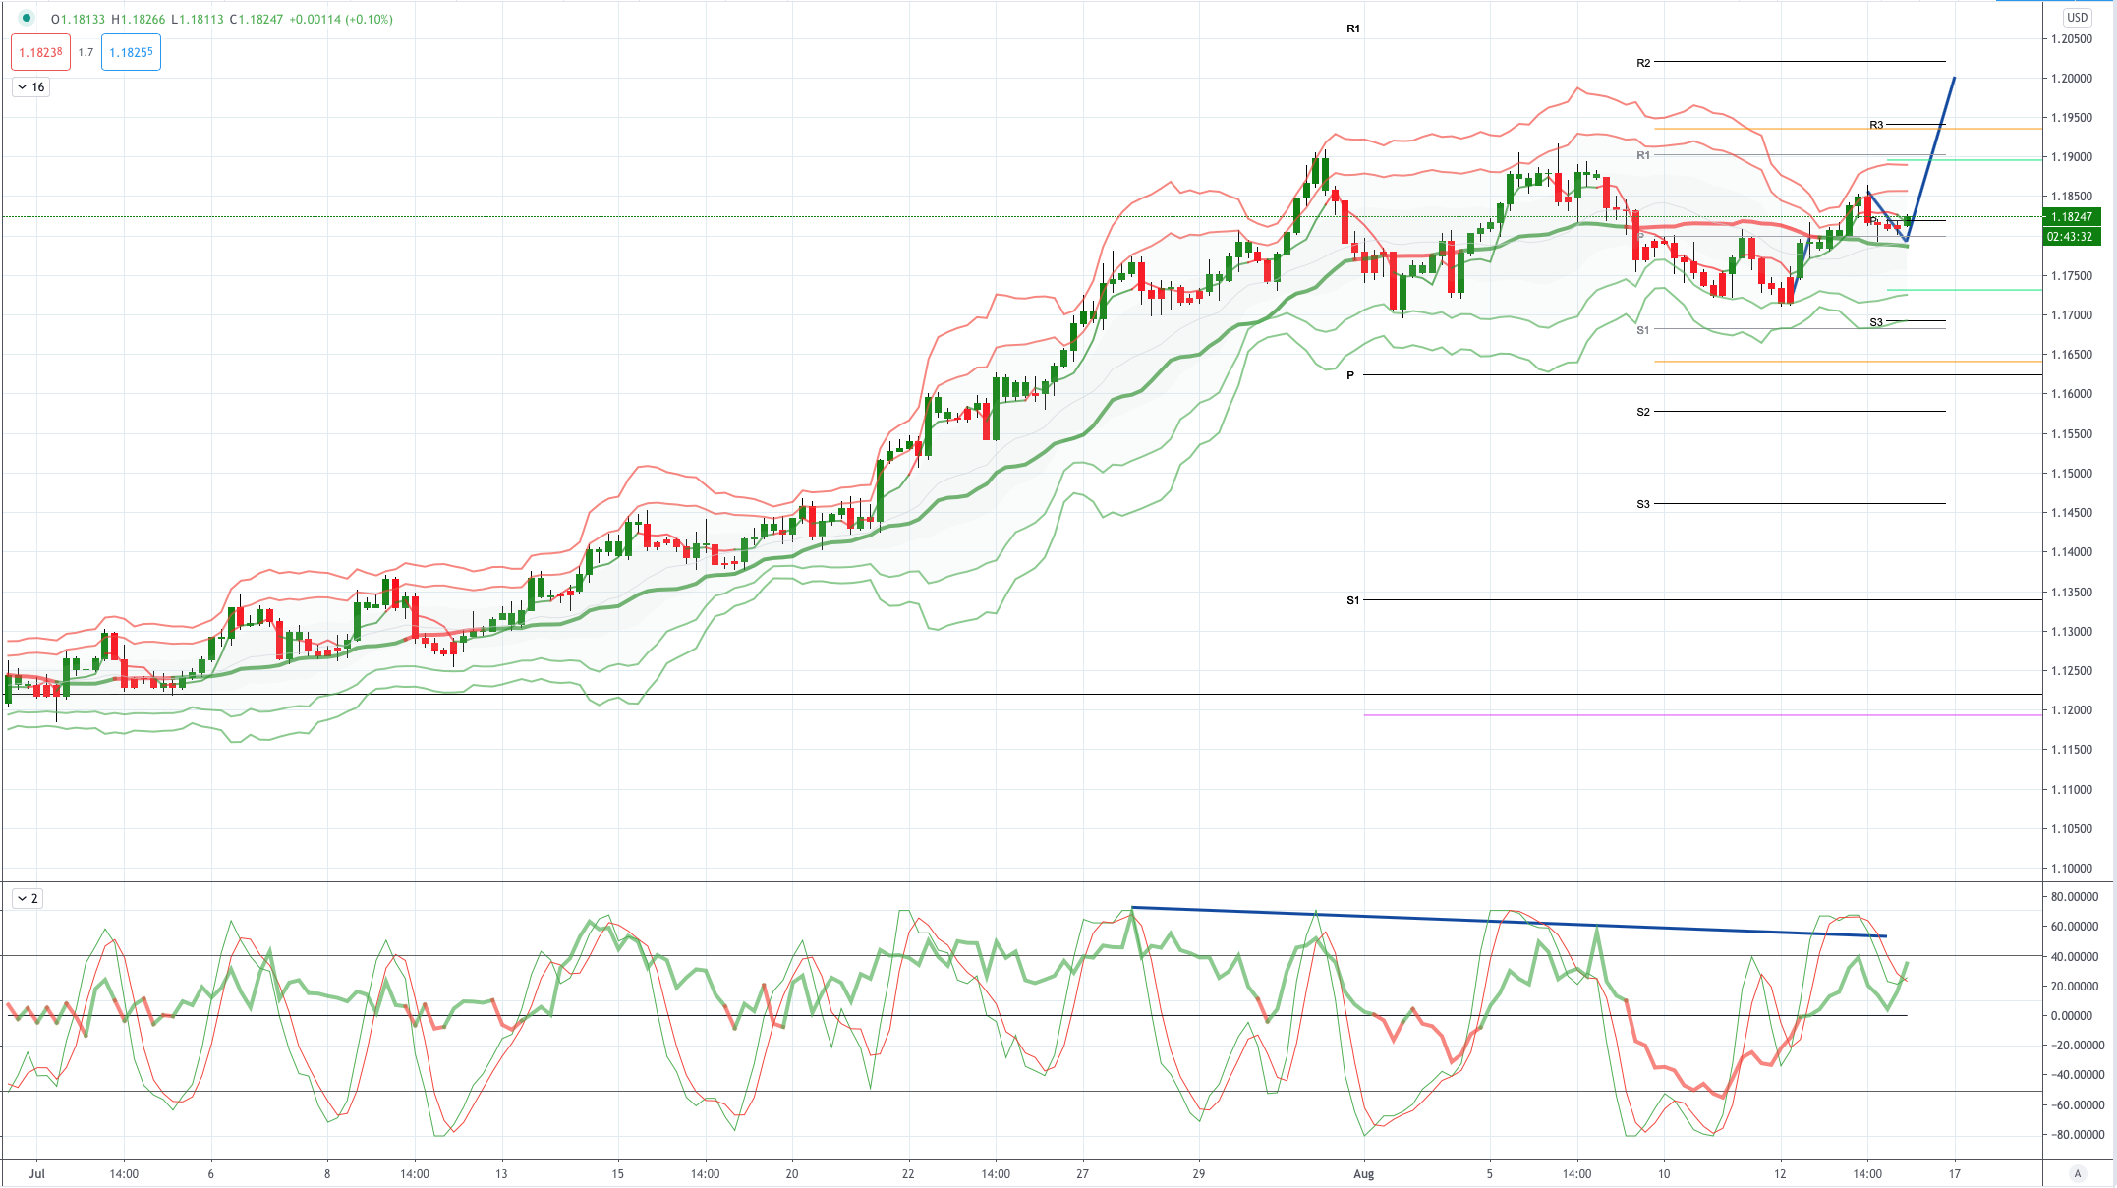This screenshot has height=1188, width=2117.
Task: Click the change text +0.00114 (+0.10%)
Action: point(341,19)
